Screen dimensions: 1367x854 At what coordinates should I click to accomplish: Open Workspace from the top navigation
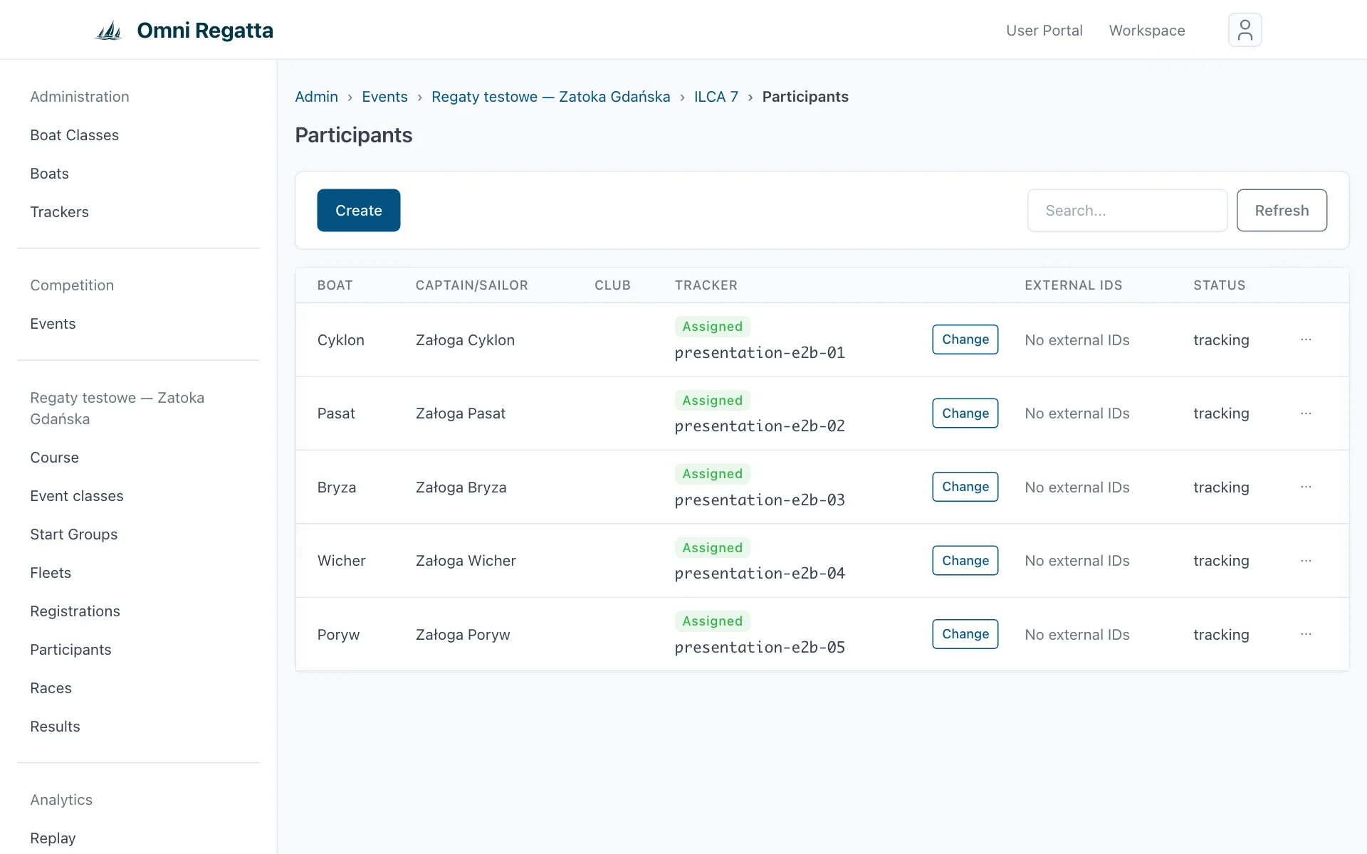pyautogui.click(x=1147, y=31)
